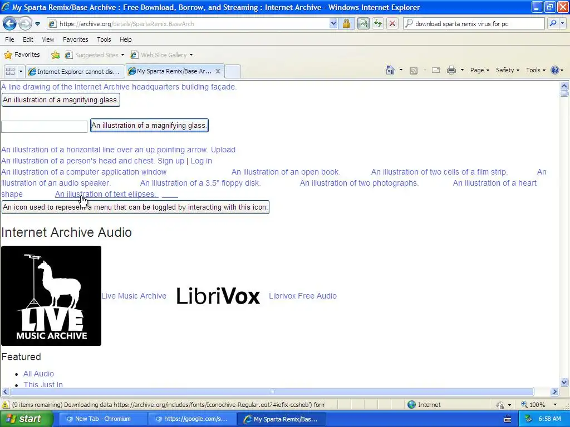This screenshot has height=427, width=570.
Task: Click the two photographs illustration link
Action: click(359, 183)
